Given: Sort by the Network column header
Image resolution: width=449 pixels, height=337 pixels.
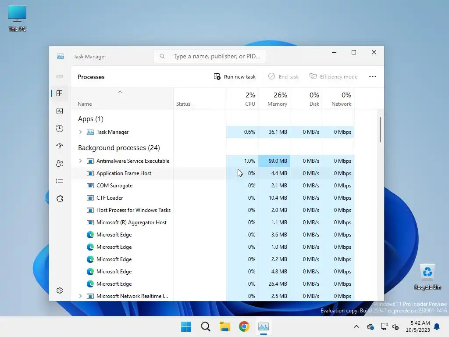Looking at the screenshot, I should tap(338, 98).
